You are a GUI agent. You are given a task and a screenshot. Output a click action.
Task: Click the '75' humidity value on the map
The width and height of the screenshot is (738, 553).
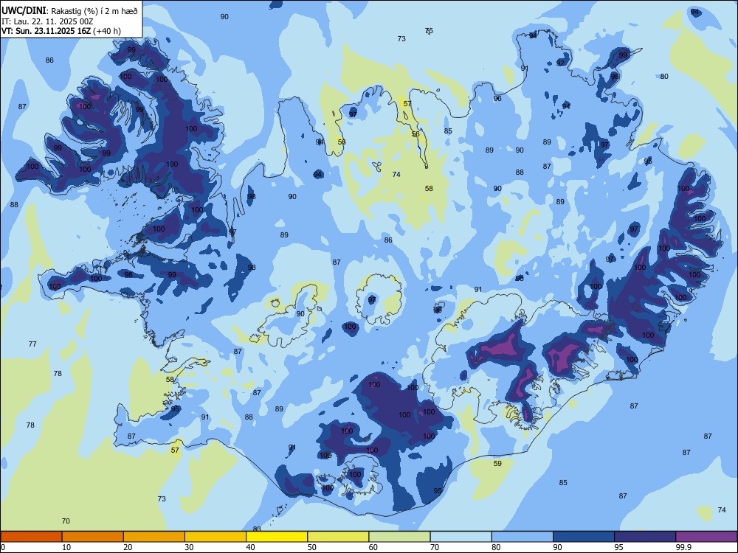pos(429,31)
